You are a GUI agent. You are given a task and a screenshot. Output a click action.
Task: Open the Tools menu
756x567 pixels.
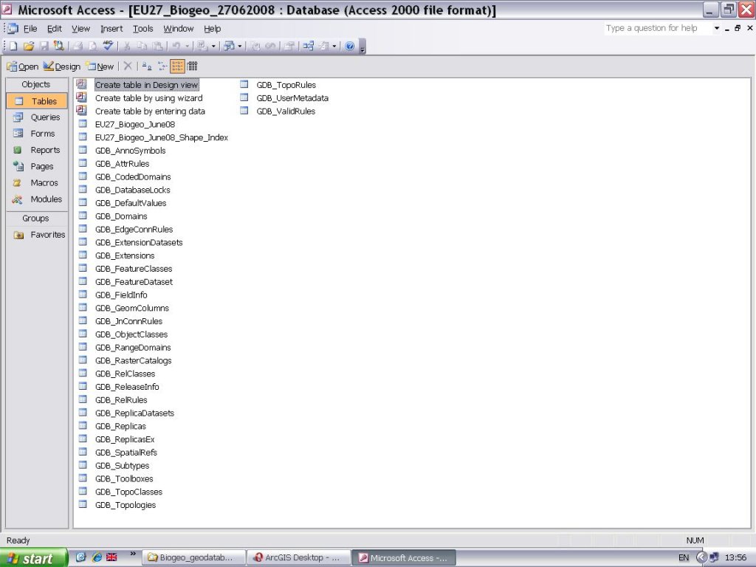143,29
